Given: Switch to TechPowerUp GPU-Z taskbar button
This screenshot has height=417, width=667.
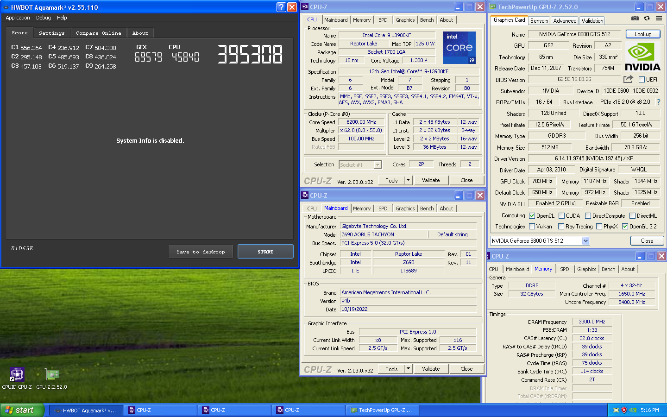Looking at the screenshot, I should click(383, 410).
